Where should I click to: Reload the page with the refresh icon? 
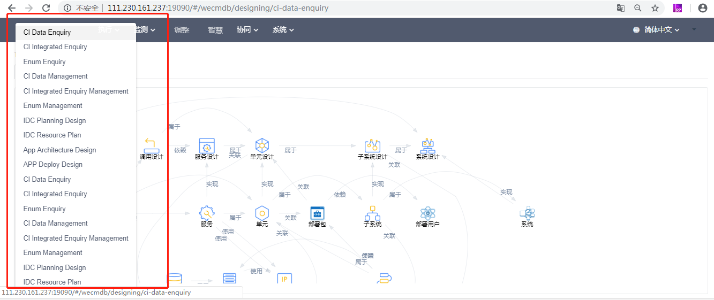[46, 8]
